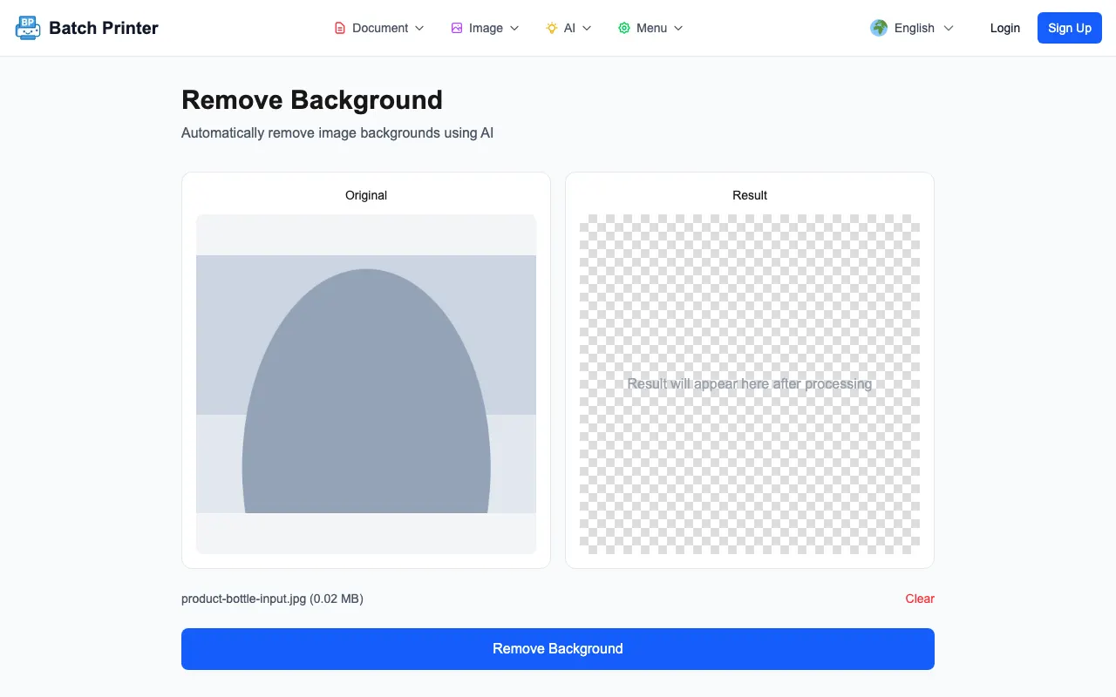1116x697 pixels.
Task: Click the Batch Printer logo icon
Action: [x=28, y=28]
